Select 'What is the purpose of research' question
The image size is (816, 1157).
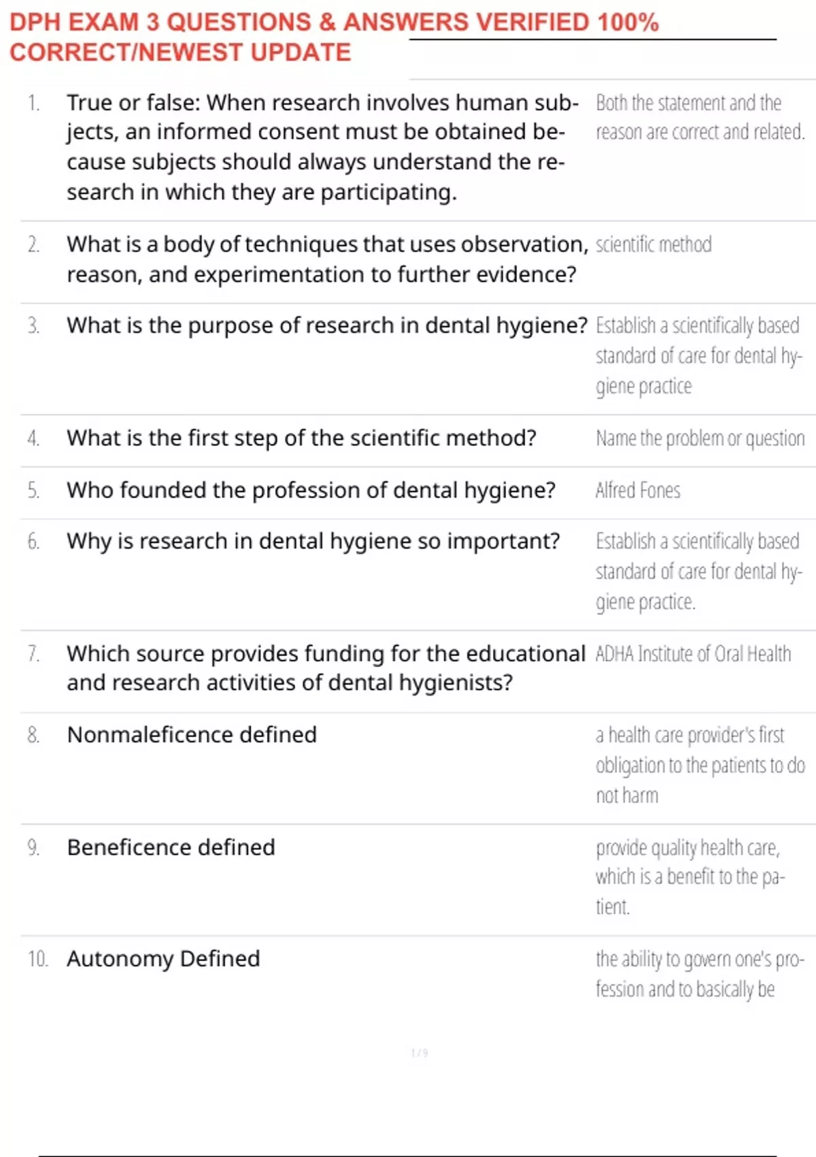click(x=326, y=325)
